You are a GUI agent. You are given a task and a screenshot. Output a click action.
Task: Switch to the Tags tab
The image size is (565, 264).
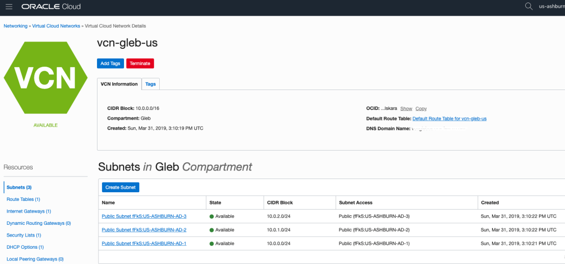pyautogui.click(x=151, y=84)
